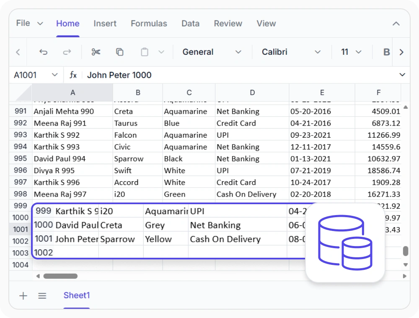Click the vertical scrollbar thumb
This screenshot has width=419, height=318.
click(x=405, y=251)
